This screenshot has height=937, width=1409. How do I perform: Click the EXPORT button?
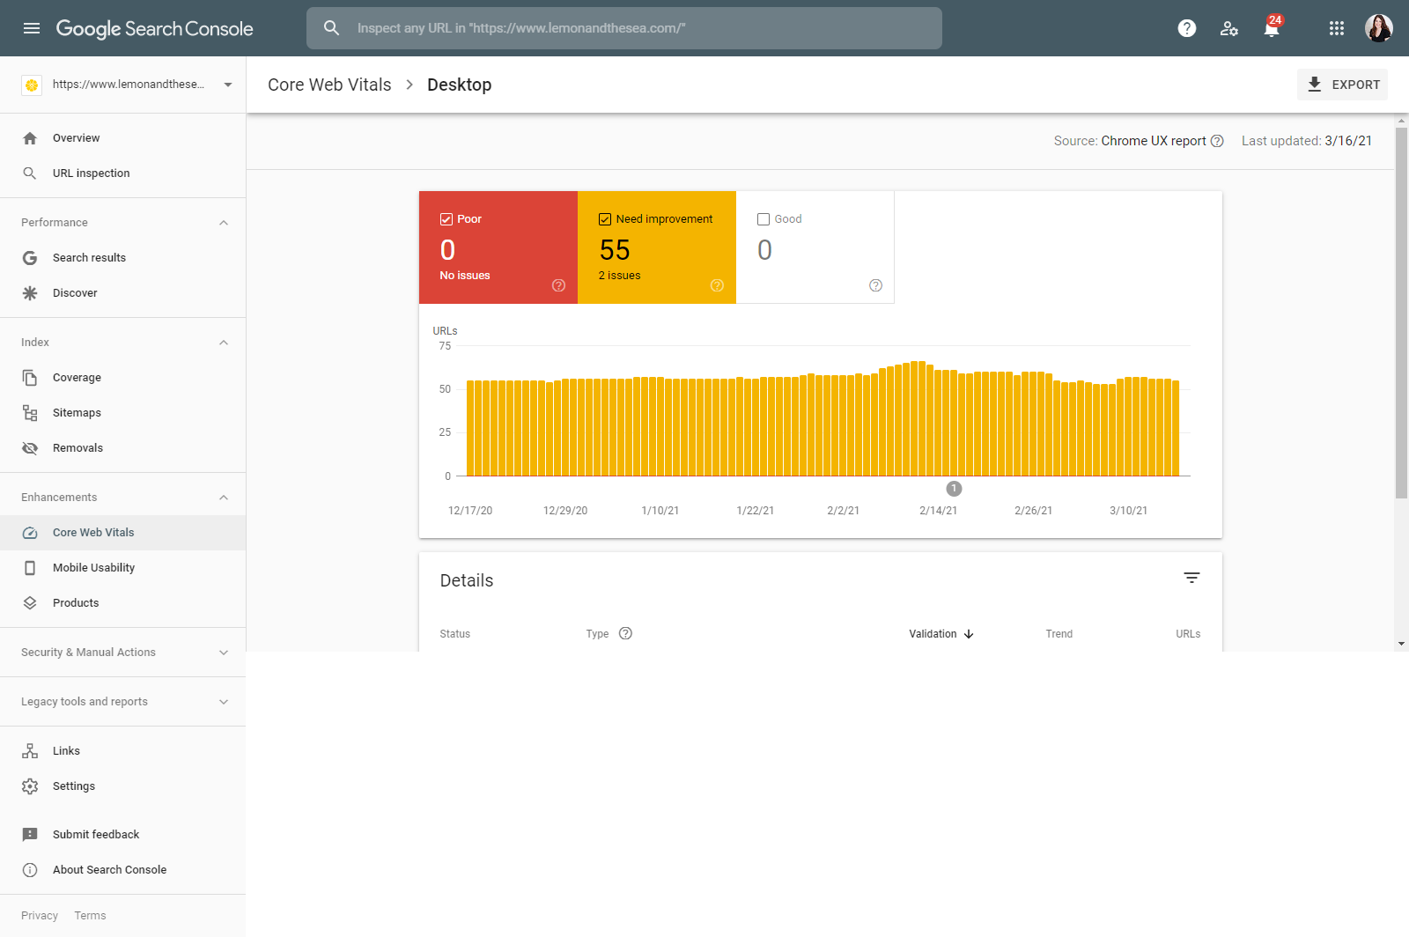(x=1342, y=85)
